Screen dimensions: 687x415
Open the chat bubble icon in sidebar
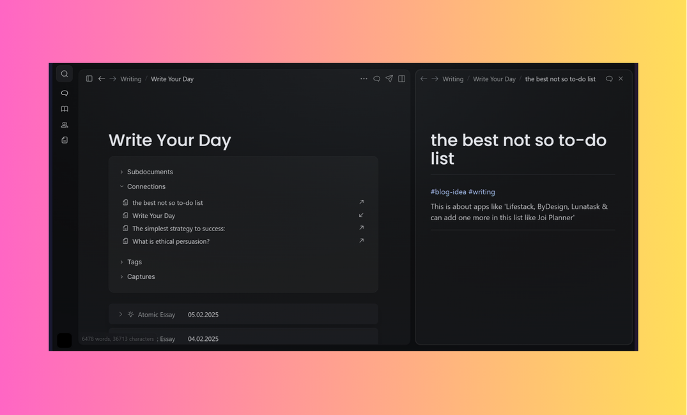[x=65, y=93]
